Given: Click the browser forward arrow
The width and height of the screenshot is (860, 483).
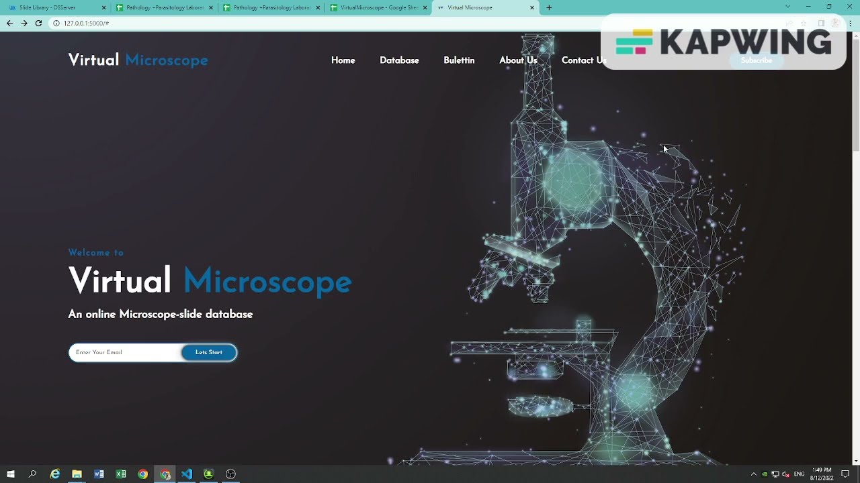Looking at the screenshot, I should click(x=24, y=23).
